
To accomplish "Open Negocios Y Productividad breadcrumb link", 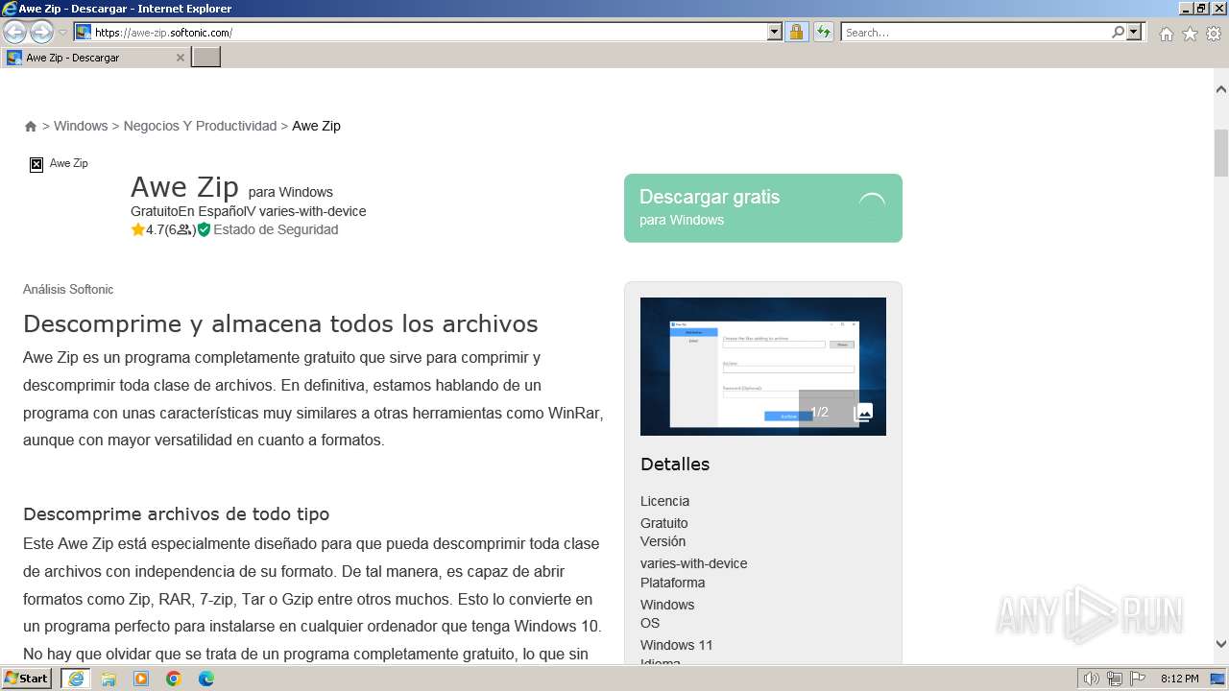I will tap(200, 126).
